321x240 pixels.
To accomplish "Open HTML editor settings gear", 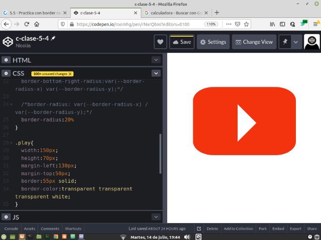I will click(x=6, y=60).
